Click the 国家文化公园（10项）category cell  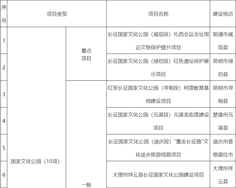click(35, 161)
